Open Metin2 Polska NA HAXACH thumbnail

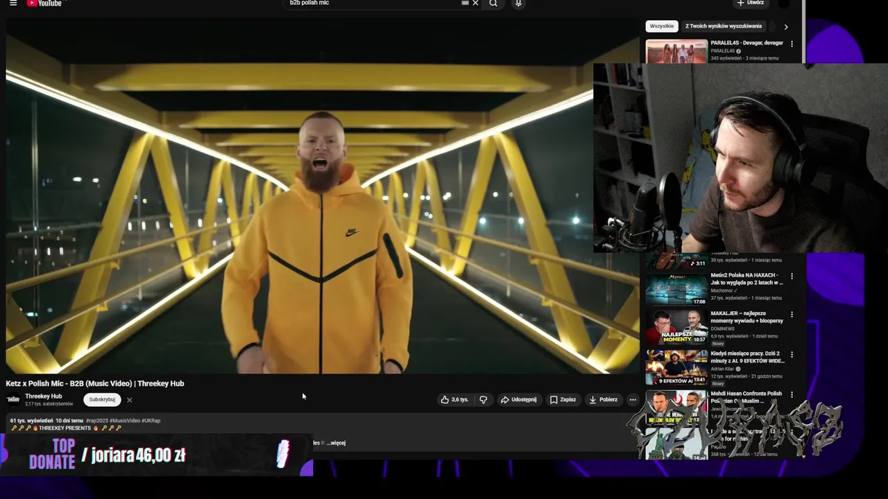coord(676,289)
